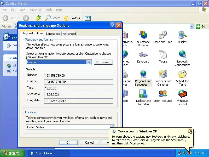
Task: Open the Keyboard control panel icon
Action: coord(143,57)
